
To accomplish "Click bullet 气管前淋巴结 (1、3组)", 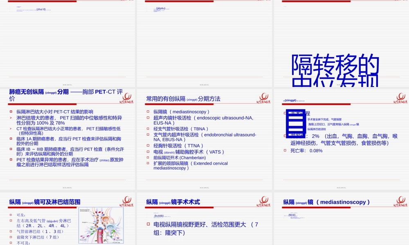I will tap(40, 232).
